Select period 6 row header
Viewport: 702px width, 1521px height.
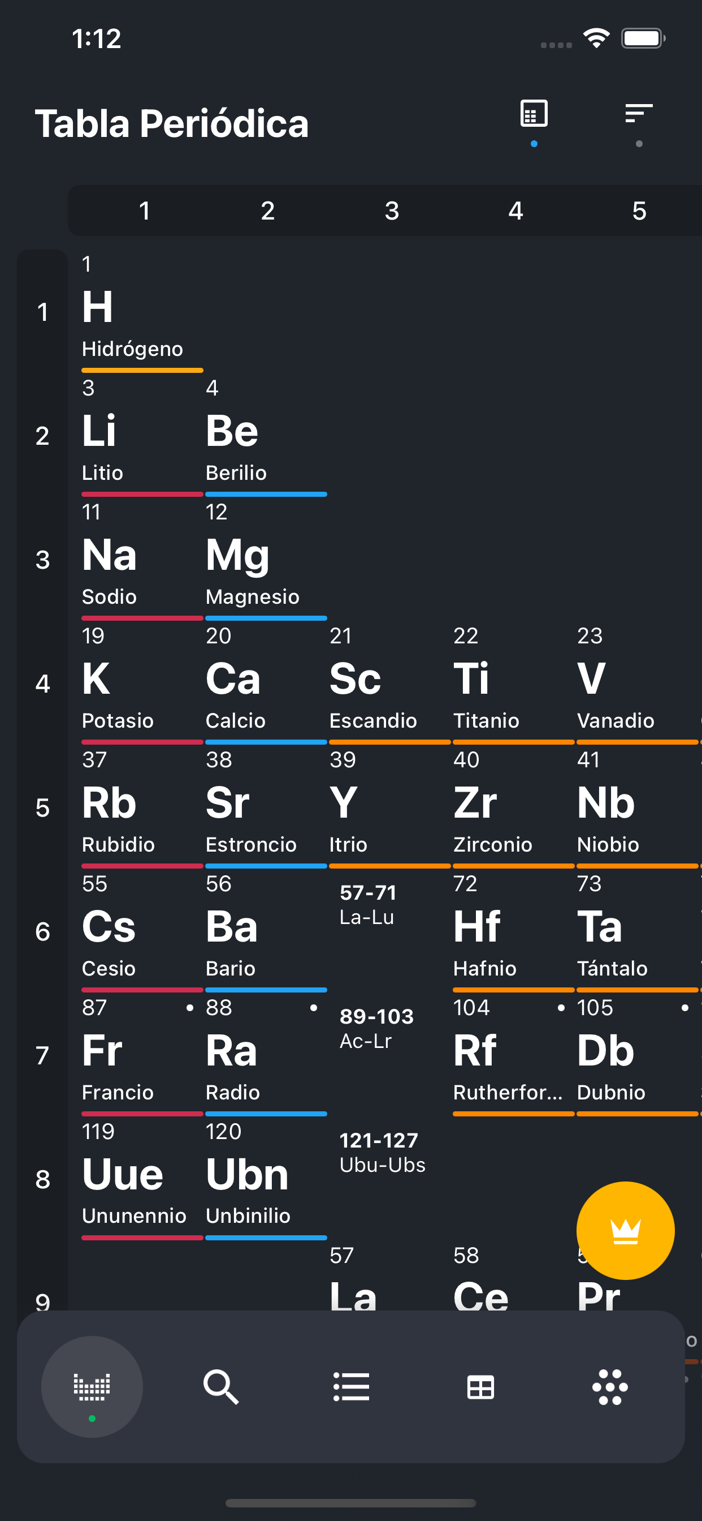click(42, 931)
